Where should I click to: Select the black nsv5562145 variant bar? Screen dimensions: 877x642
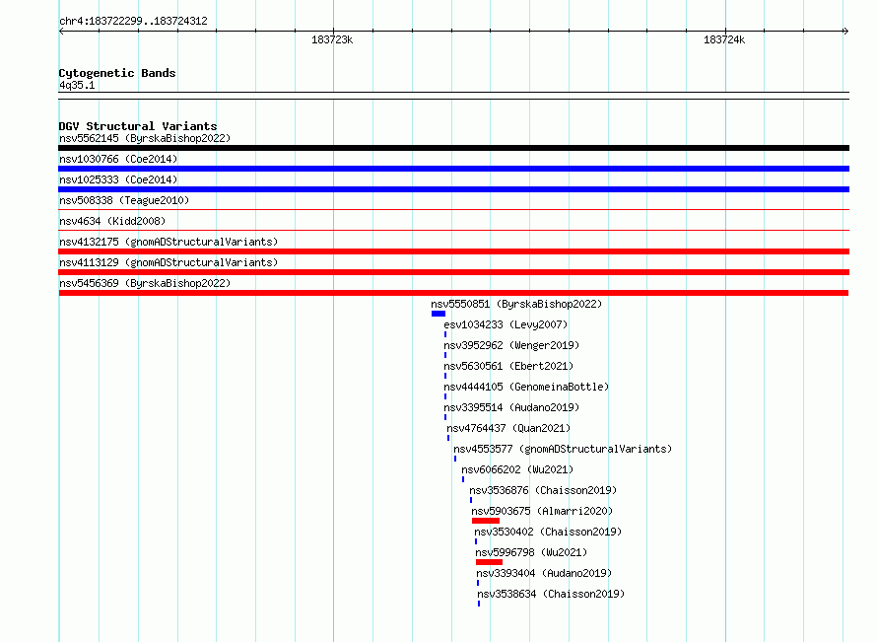click(453, 148)
